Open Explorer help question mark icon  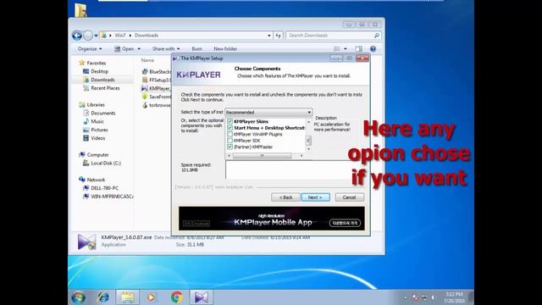point(373,49)
